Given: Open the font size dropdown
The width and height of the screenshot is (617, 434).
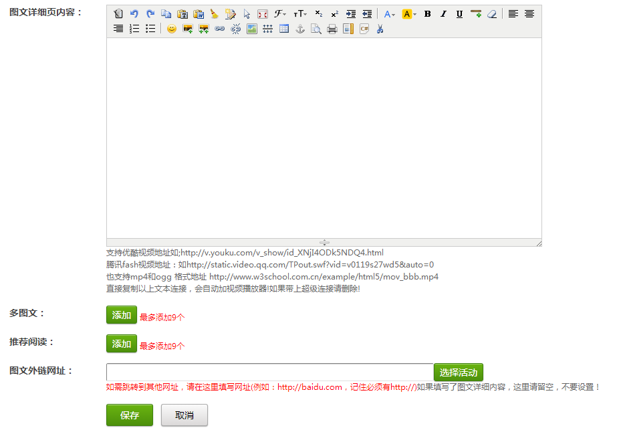Looking at the screenshot, I should (300, 14).
